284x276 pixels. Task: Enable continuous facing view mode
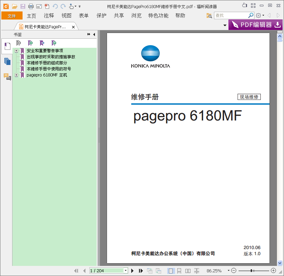(x=197, y=271)
